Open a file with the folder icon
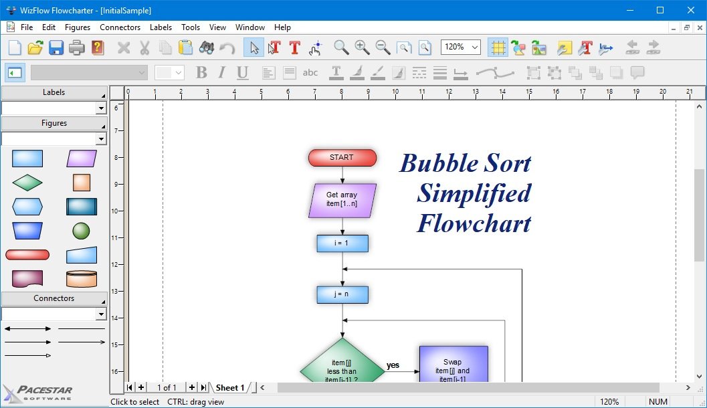 tap(35, 47)
